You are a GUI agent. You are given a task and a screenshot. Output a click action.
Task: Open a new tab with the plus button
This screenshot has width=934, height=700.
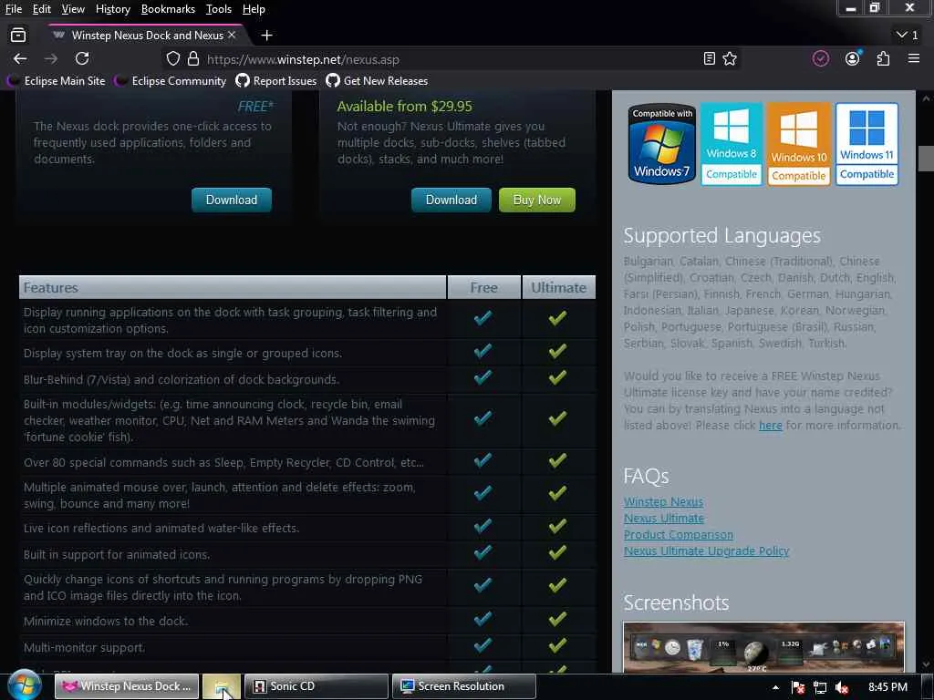267,36
